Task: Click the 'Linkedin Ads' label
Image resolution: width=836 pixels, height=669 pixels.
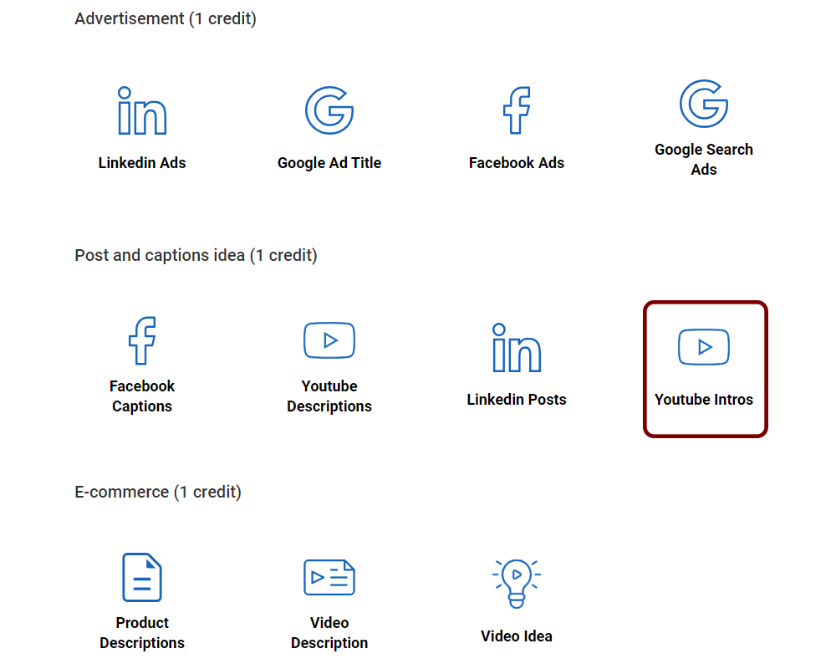Action: point(142,163)
